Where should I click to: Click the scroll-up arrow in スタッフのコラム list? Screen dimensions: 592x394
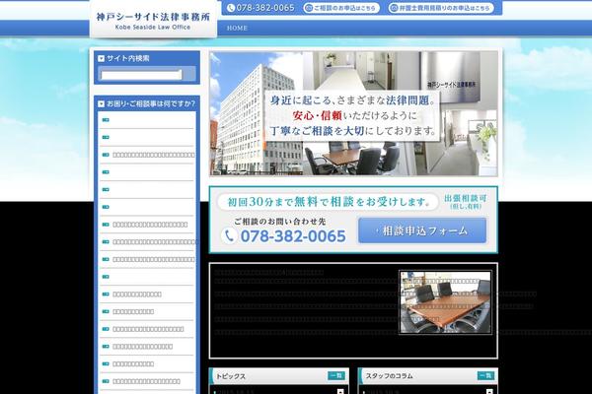click(489, 391)
